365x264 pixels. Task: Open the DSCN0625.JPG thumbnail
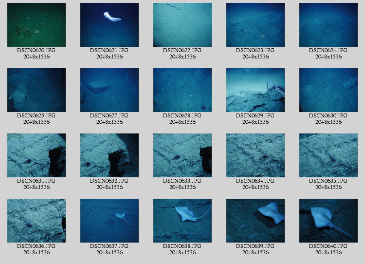click(36, 90)
